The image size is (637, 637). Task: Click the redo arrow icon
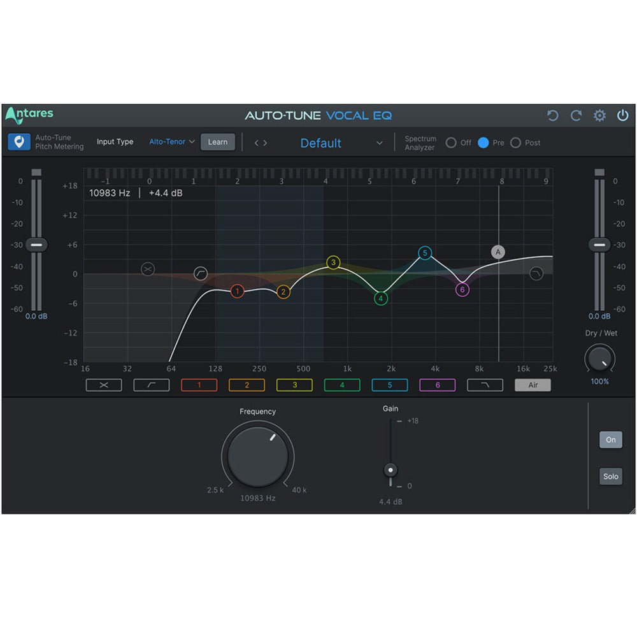point(576,115)
